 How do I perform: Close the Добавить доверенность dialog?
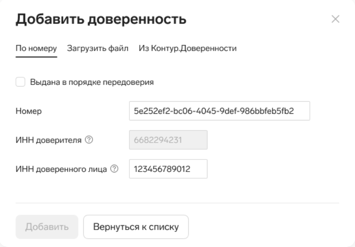[335, 19]
